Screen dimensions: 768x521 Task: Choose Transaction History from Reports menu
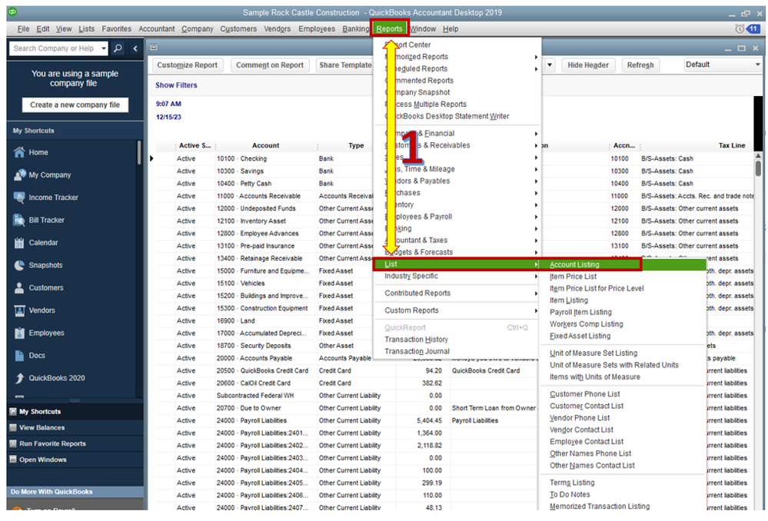click(416, 340)
